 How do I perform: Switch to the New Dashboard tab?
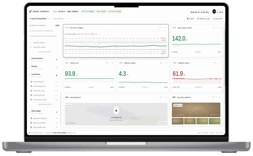[59, 19]
